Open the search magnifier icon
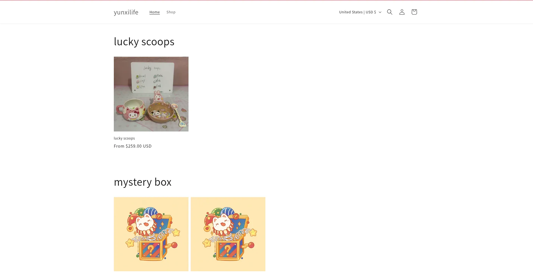 [389, 12]
